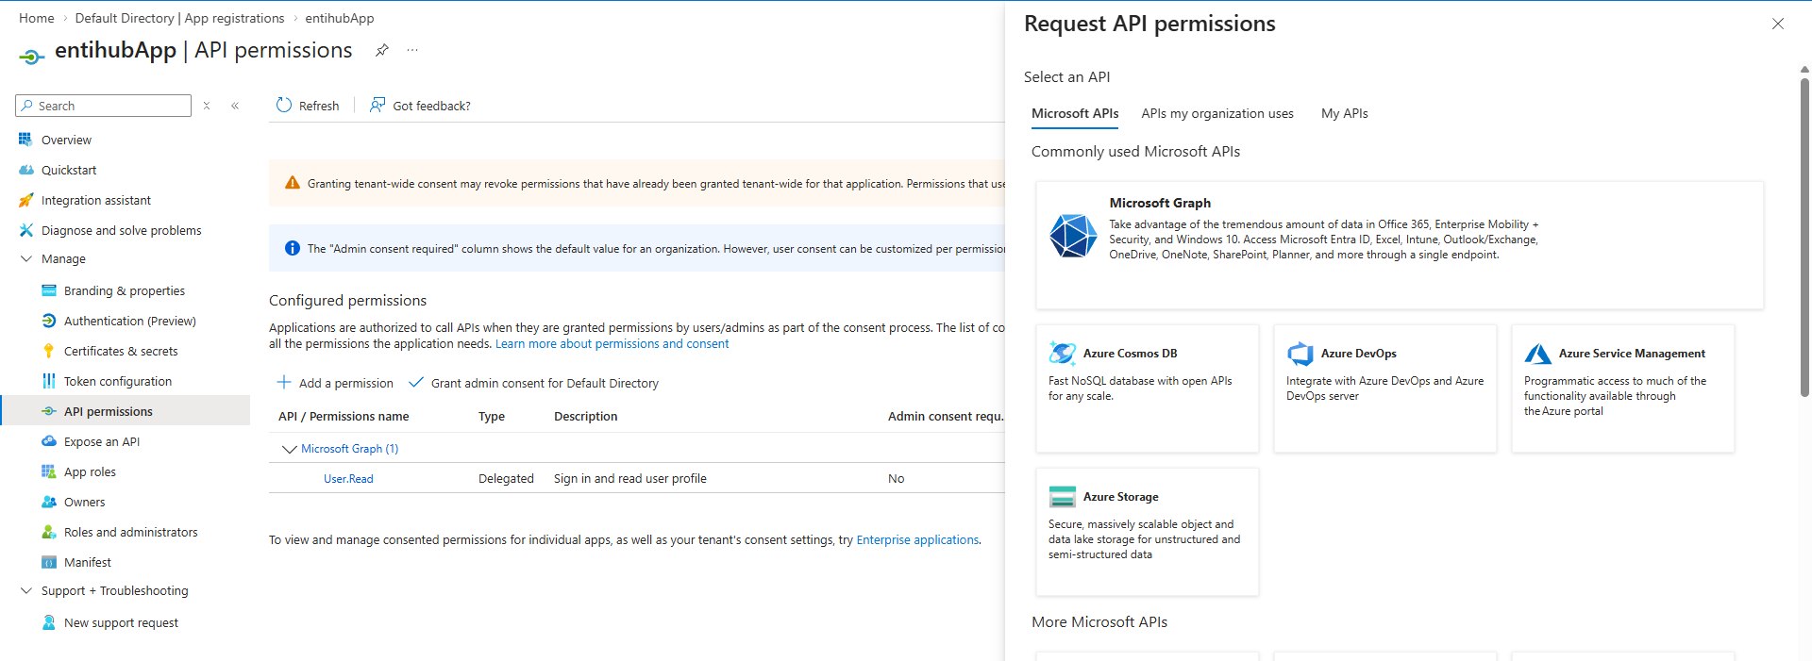Go to Default Directory App registrations breadcrumb
This screenshot has width=1812, height=661.
point(179,18)
